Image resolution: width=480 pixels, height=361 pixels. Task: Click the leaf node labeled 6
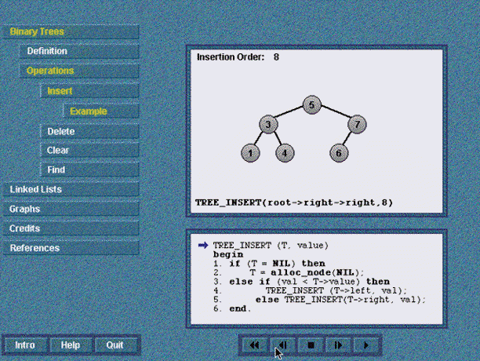tap(339, 153)
